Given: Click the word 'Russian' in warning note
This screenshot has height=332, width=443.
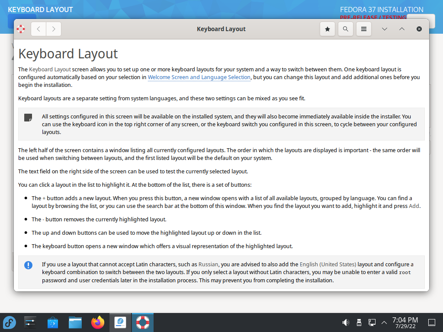Looking at the screenshot, I should click(208, 264).
